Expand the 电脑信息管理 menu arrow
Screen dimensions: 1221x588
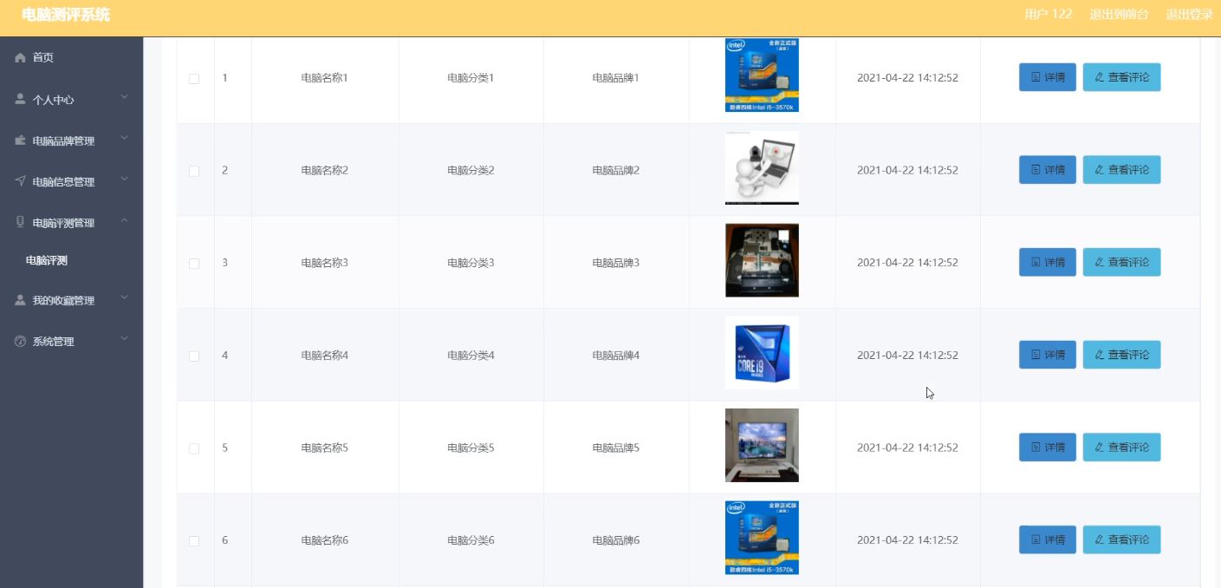point(124,179)
